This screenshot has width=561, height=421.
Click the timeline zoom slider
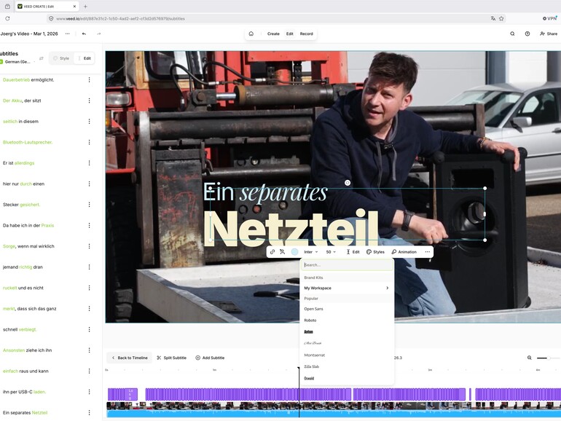[x=547, y=358]
